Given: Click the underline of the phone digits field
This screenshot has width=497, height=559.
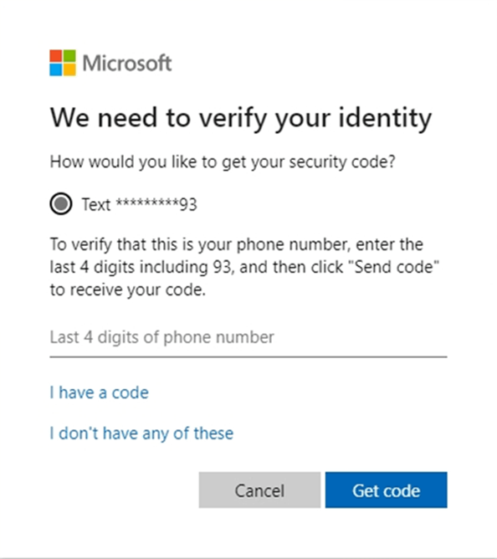Looking at the screenshot, I should tap(248, 356).
